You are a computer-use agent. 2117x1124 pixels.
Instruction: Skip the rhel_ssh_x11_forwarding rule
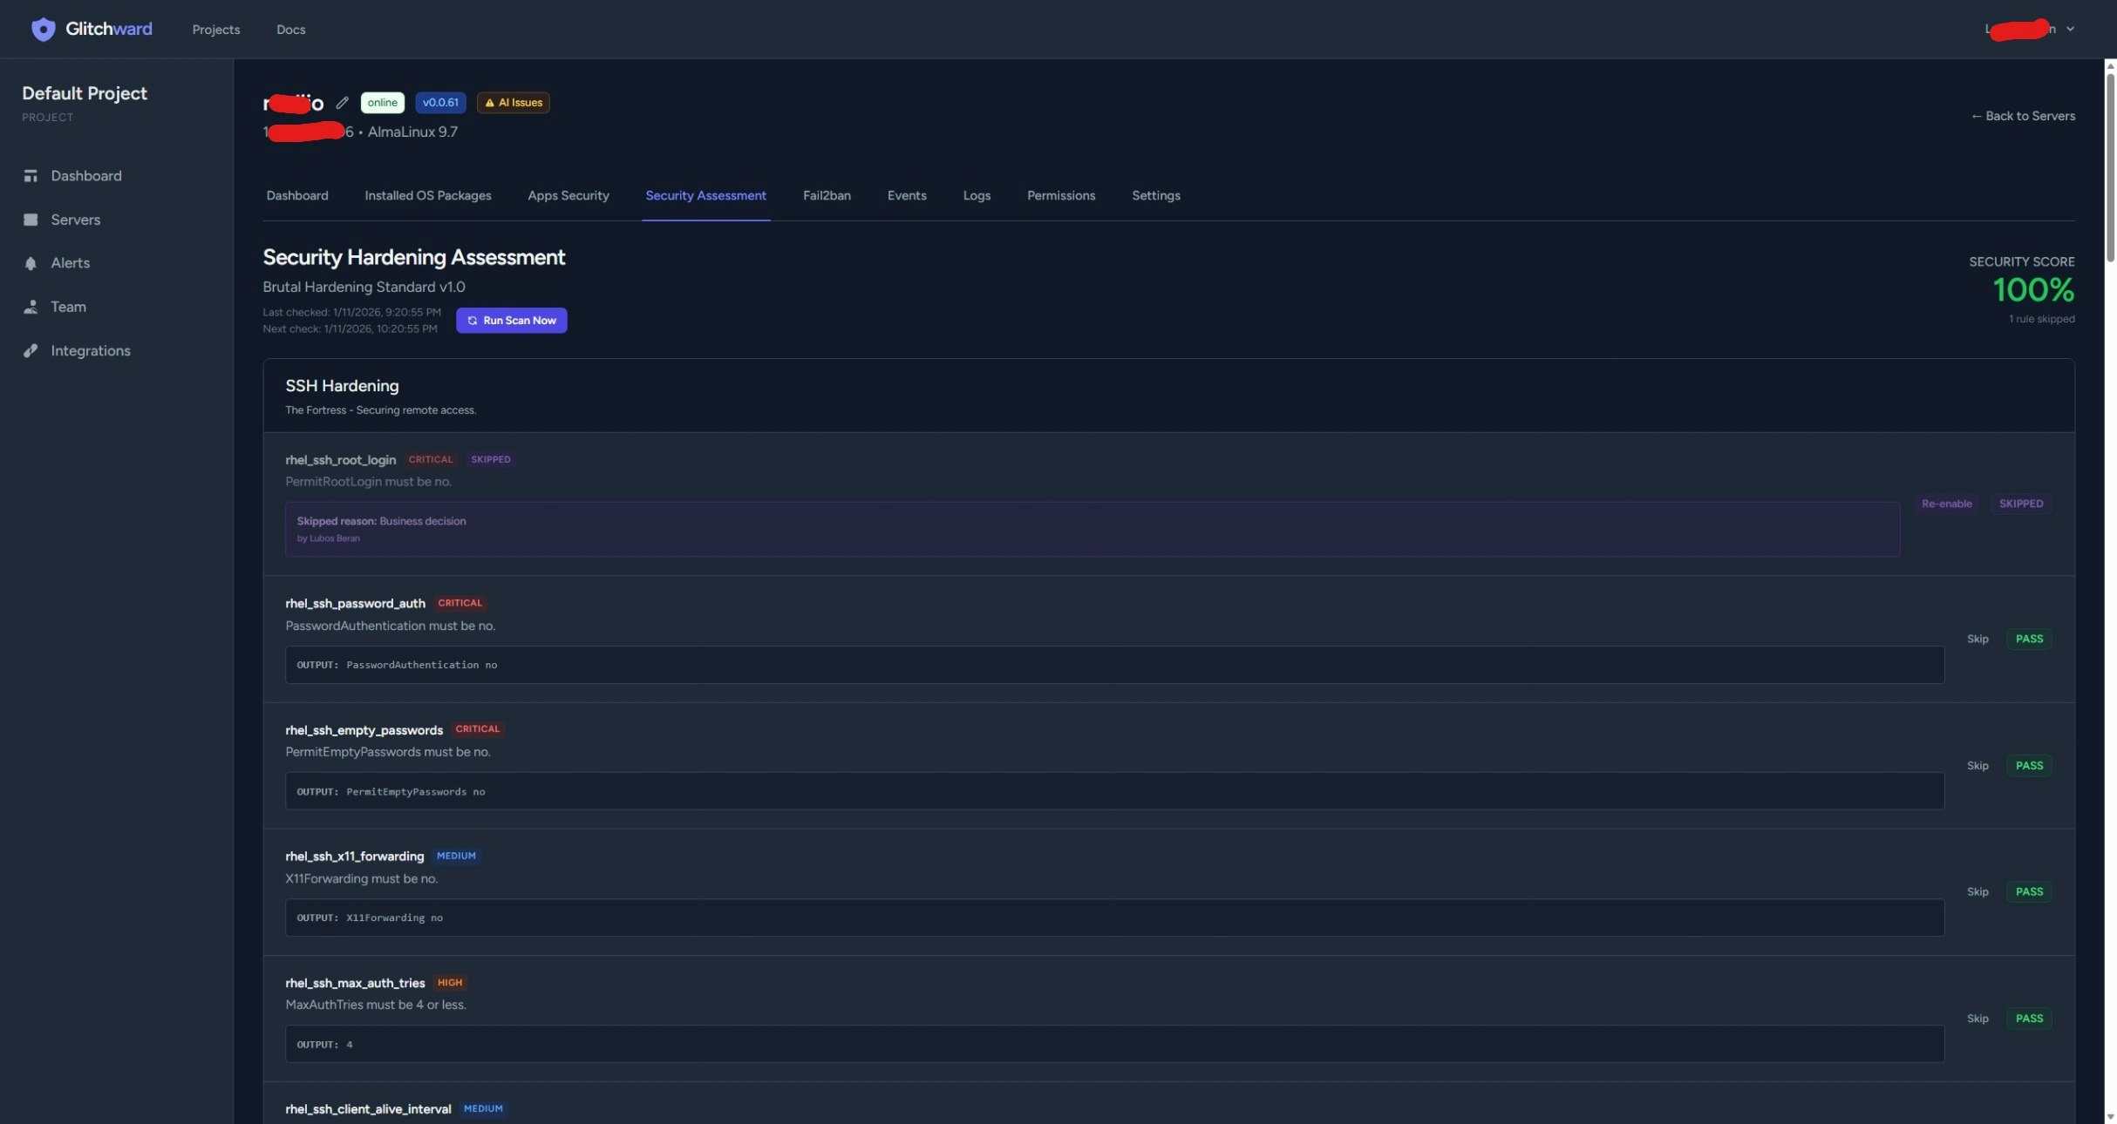tap(1977, 891)
